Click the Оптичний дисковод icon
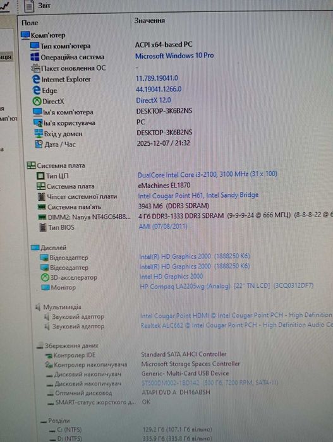This screenshot has height=442, width=333. 50,393
